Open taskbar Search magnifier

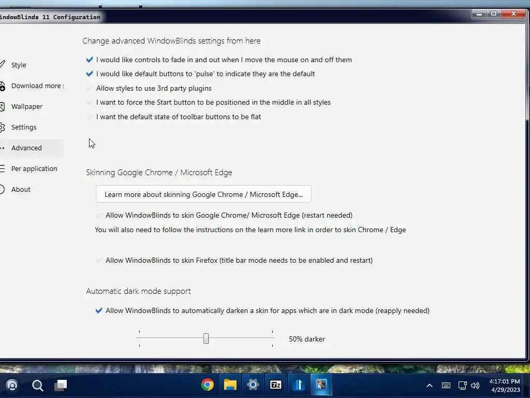coord(37,385)
